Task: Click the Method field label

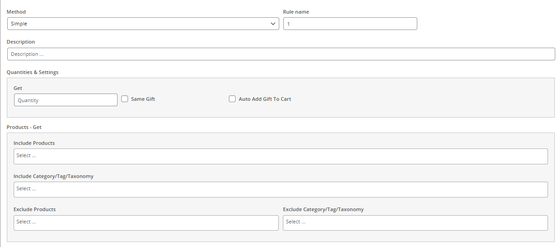Action: pyautogui.click(x=16, y=12)
